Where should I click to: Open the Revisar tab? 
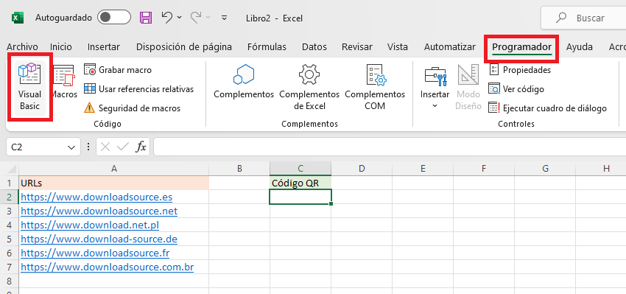pyautogui.click(x=357, y=46)
